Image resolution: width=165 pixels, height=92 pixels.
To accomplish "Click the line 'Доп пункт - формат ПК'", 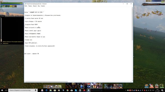I will pyautogui.click(x=31, y=54).
